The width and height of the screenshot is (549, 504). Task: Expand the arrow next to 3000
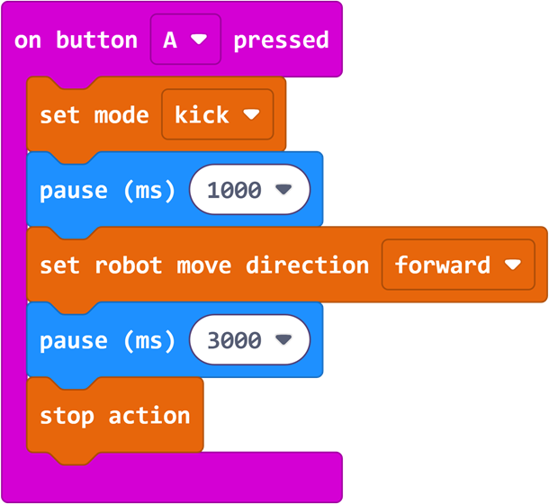tap(283, 341)
